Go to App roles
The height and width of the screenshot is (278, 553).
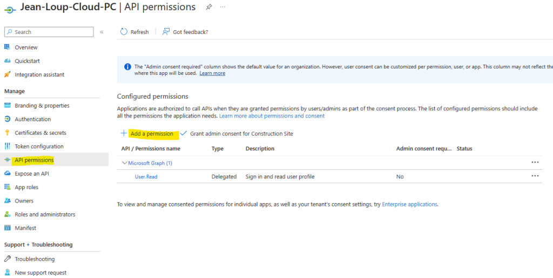26,187
